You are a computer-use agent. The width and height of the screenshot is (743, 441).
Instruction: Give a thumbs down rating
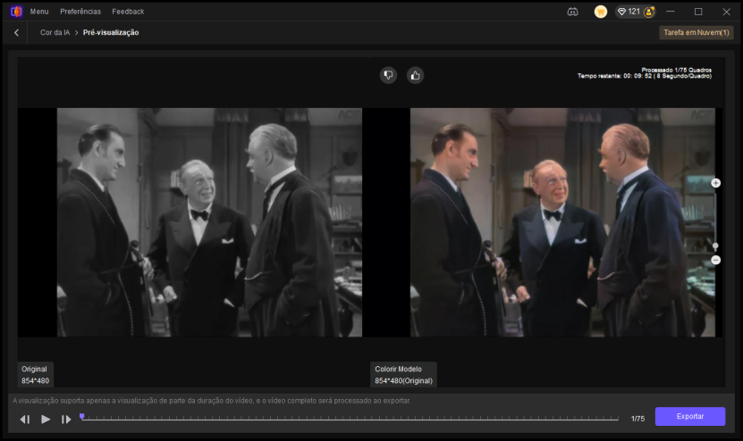(388, 75)
